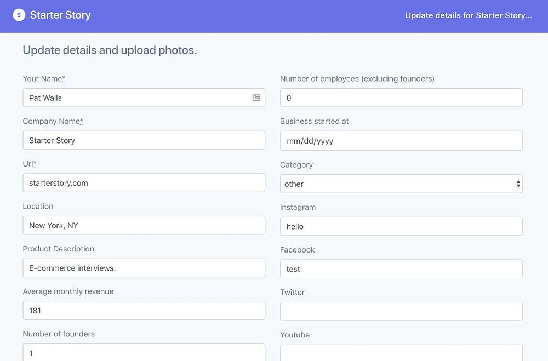This screenshot has width=548, height=361.
Task: Click into the Company Name field
Action: tap(144, 140)
